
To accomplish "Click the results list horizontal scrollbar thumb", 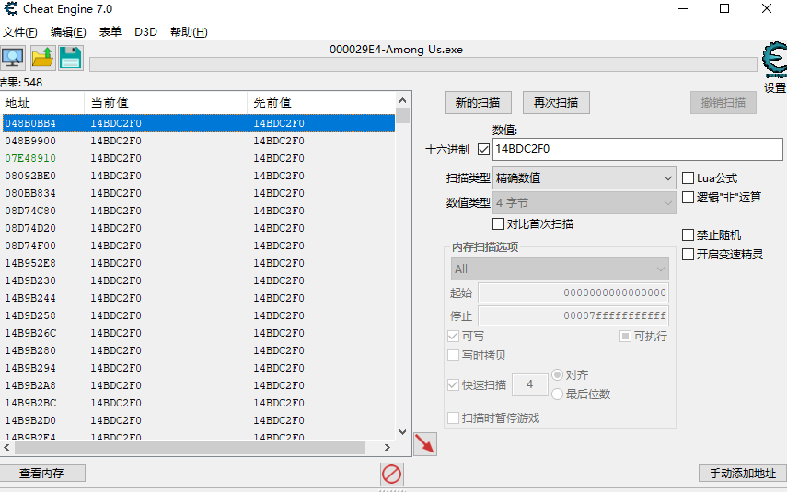I will click(x=190, y=447).
